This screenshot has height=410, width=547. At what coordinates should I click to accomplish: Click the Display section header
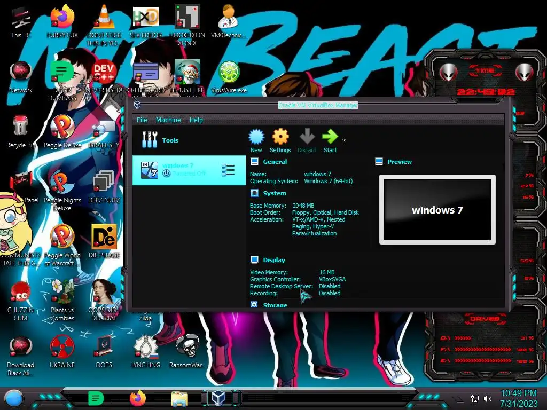[x=274, y=260]
